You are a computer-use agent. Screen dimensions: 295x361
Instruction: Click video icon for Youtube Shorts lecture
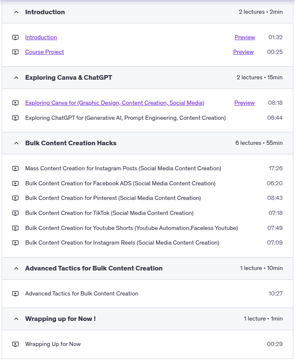[15, 228]
